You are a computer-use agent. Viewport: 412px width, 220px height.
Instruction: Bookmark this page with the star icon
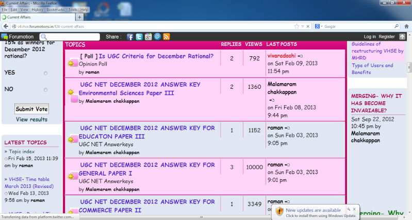pyautogui.click(x=296, y=26)
